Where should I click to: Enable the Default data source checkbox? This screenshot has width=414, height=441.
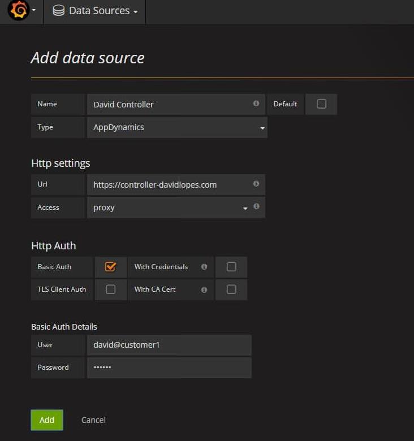coord(321,104)
